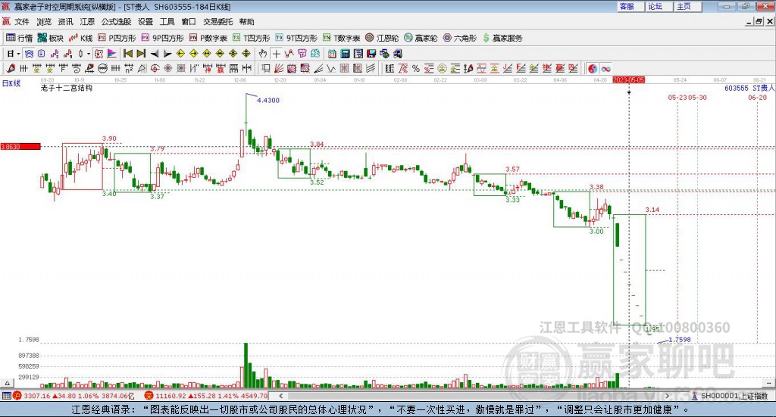
Task: Open the 交易委托 menu
Action: click(217, 22)
